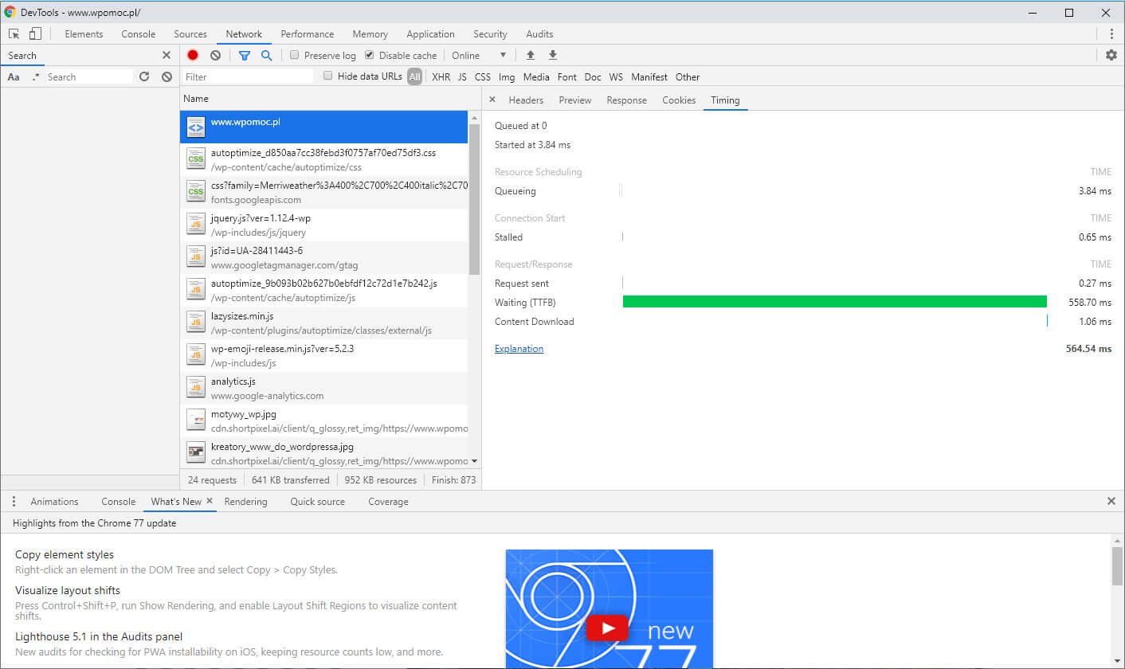Click the refresh search icon
The image size is (1125, 669).
pyautogui.click(x=144, y=76)
